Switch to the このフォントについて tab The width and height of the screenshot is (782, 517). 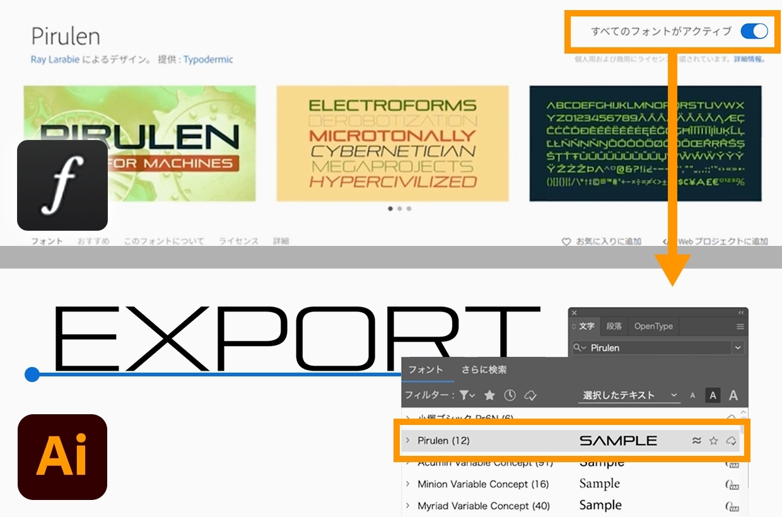pos(164,241)
